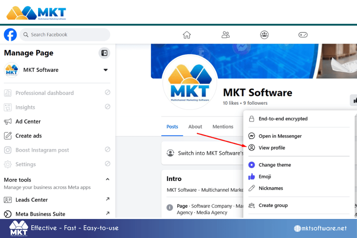Image resolution: width=357 pixels, height=238 pixels.
Task: Click the Messenger icon in the menu
Action: pos(251,136)
